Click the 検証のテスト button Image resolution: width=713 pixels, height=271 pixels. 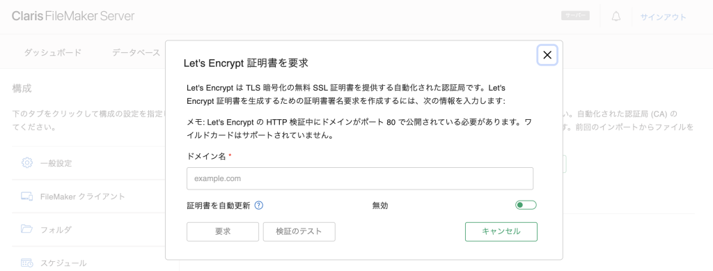pyautogui.click(x=299, y=231)
